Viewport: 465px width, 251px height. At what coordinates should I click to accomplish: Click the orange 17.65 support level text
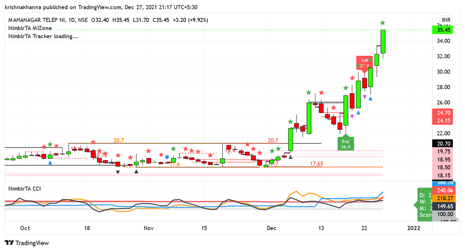[x=317, y=164]
